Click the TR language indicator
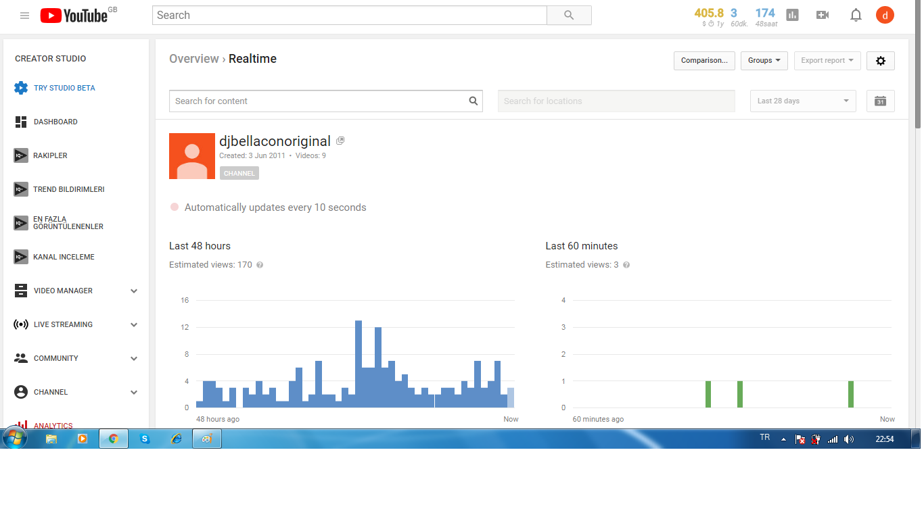Image resolution: width=924 pixels, height=519 pixels. coord(765,438)
